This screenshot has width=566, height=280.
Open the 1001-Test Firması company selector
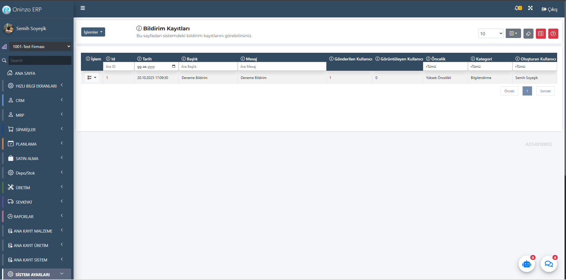coord(40,47)
